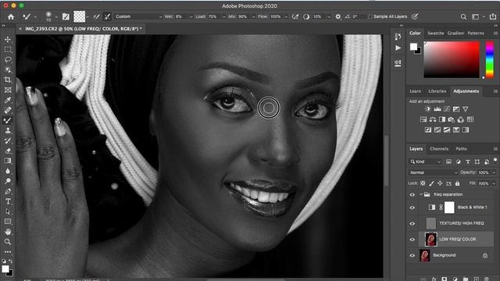The image size is (500, 281).
Task: Switch to the Swatches tab
Action: (x=435, y=33)
